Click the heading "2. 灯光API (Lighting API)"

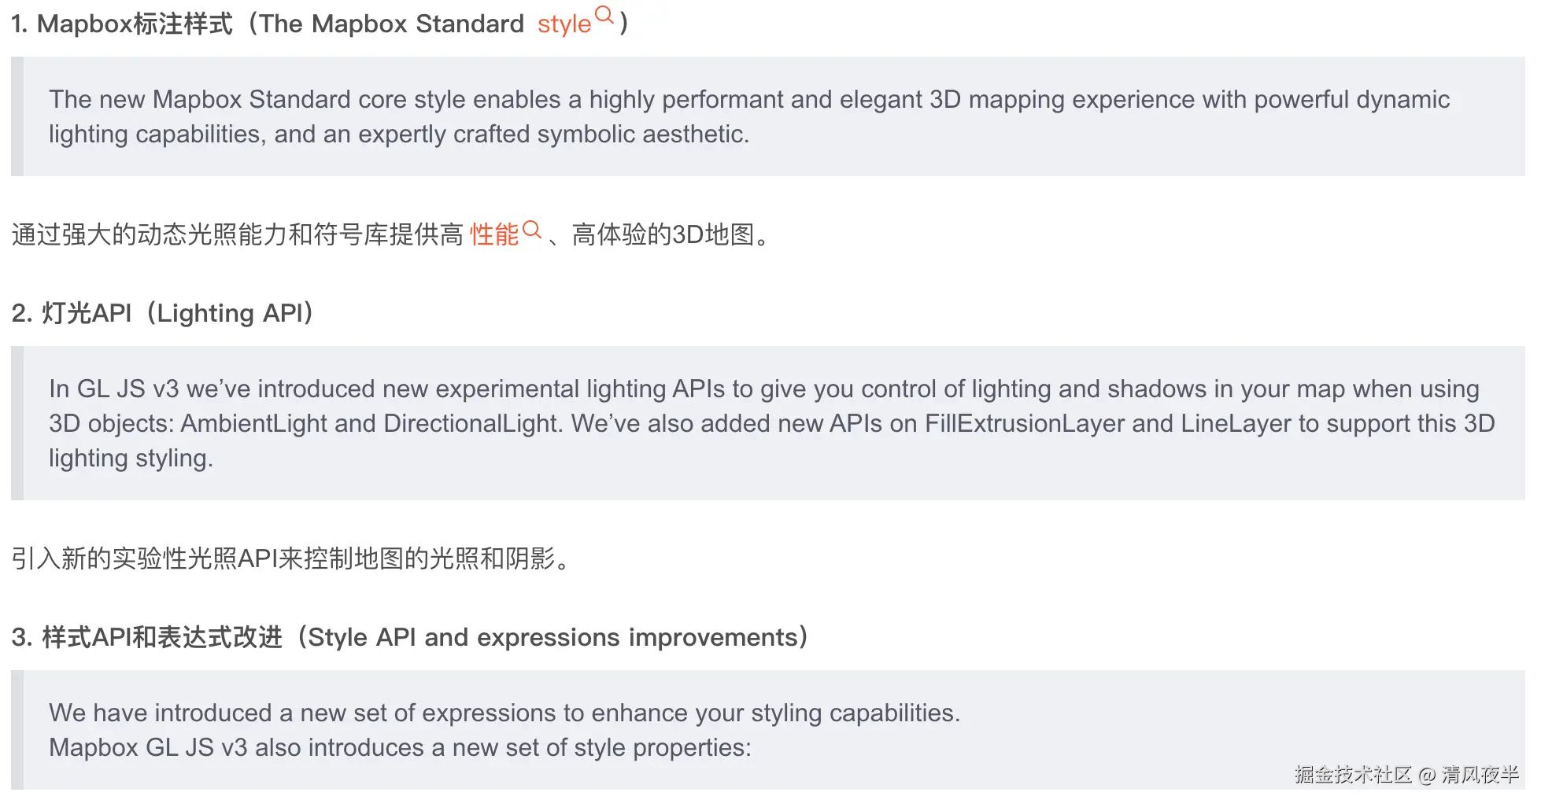pyautogui.click(x=163, y=313)
